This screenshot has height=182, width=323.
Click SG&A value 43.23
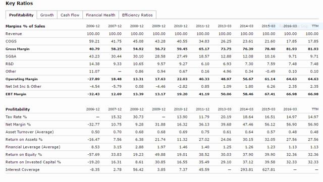point(94,56)
